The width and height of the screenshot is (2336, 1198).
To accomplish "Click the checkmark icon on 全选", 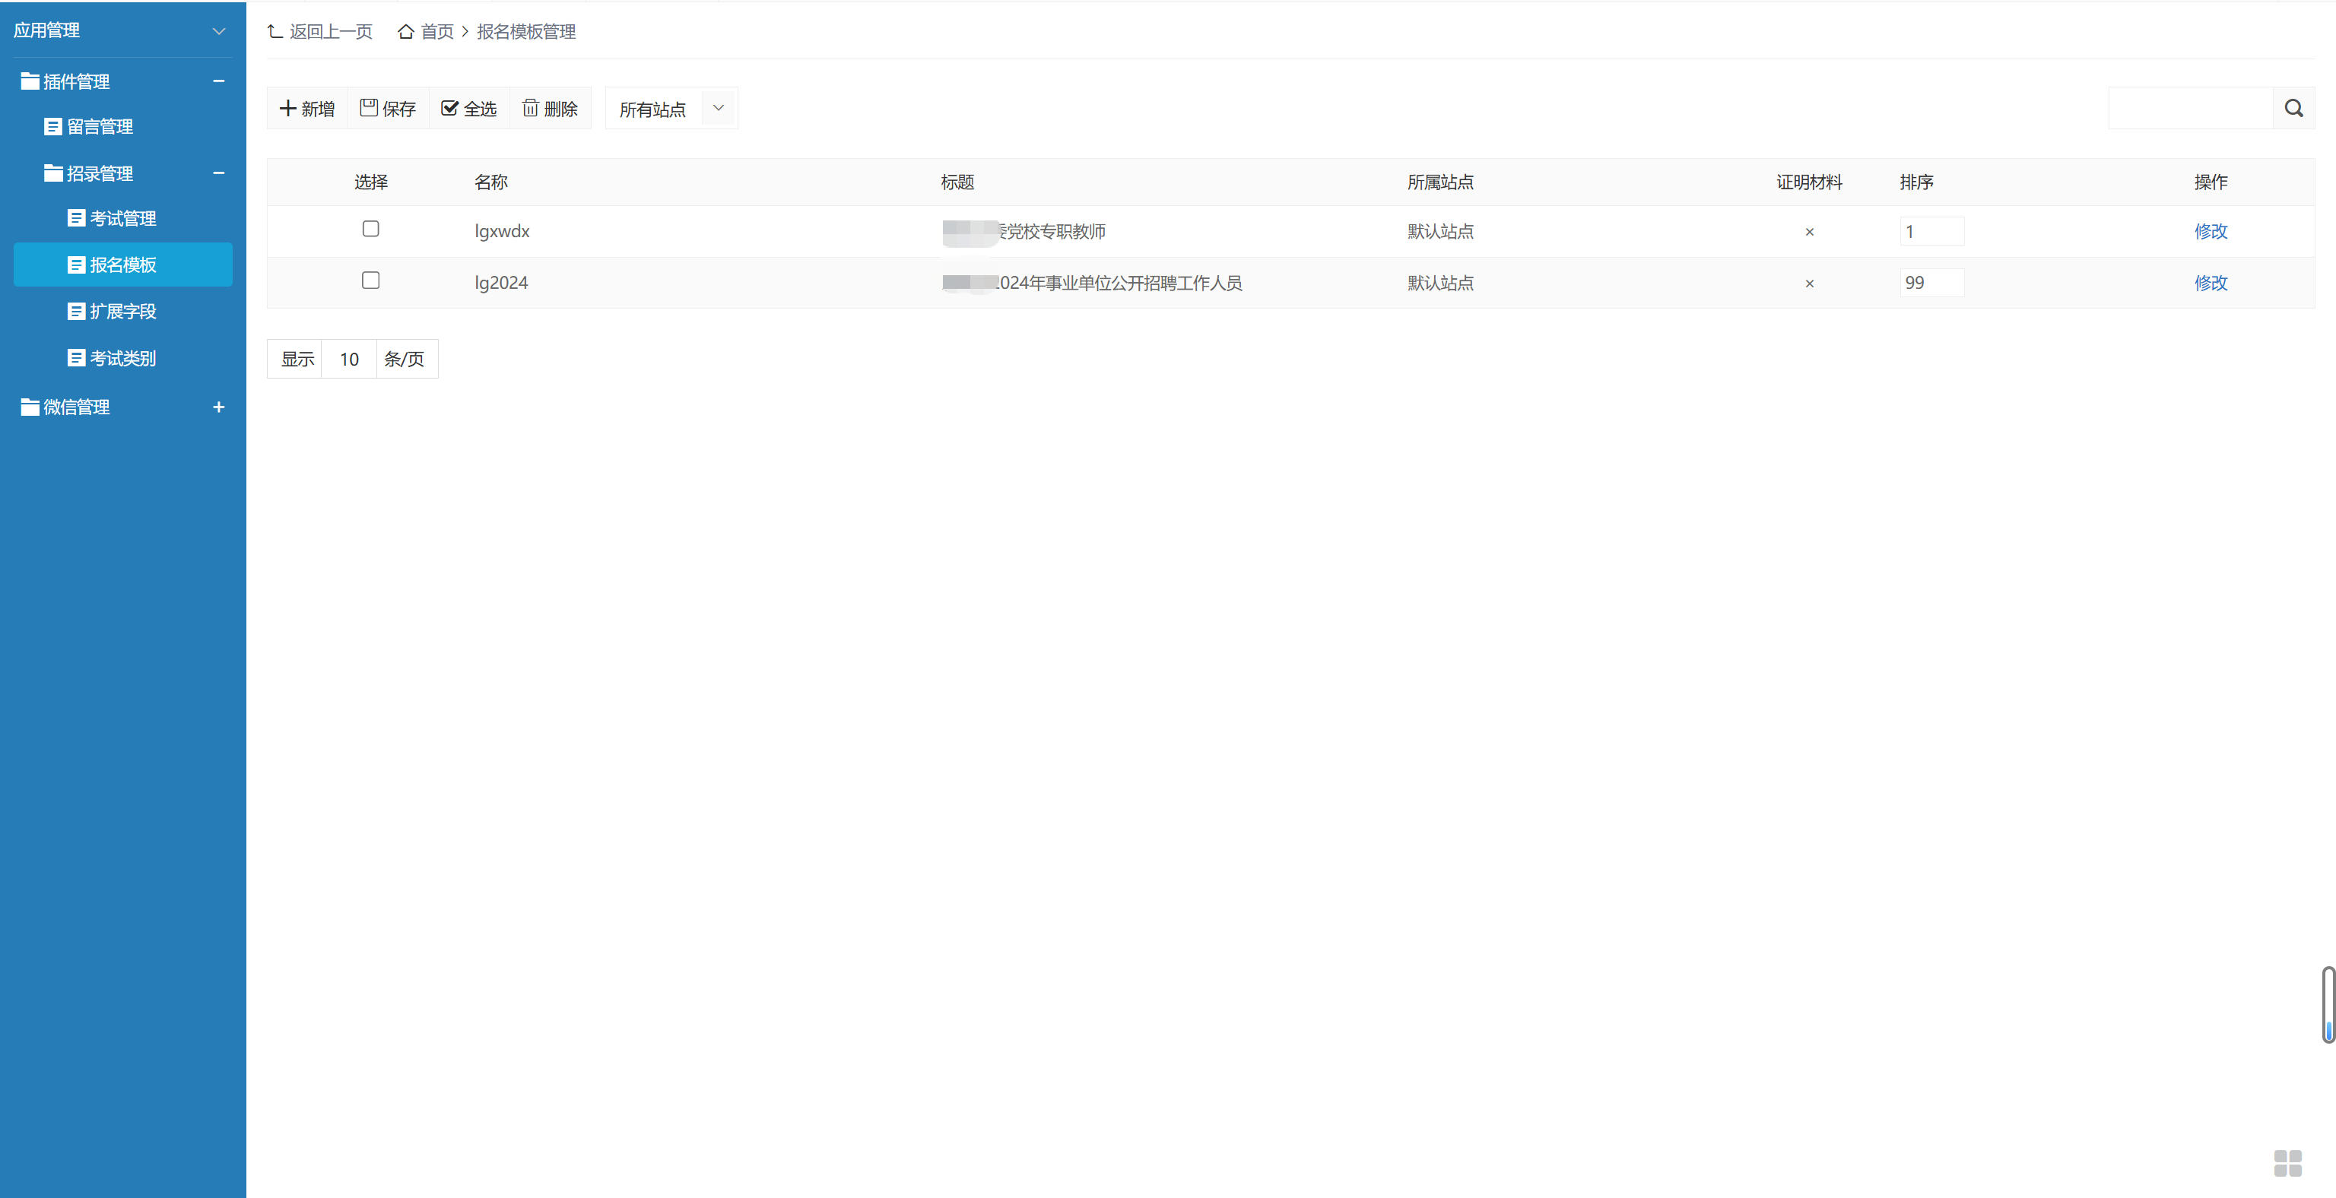I will 450,108.
